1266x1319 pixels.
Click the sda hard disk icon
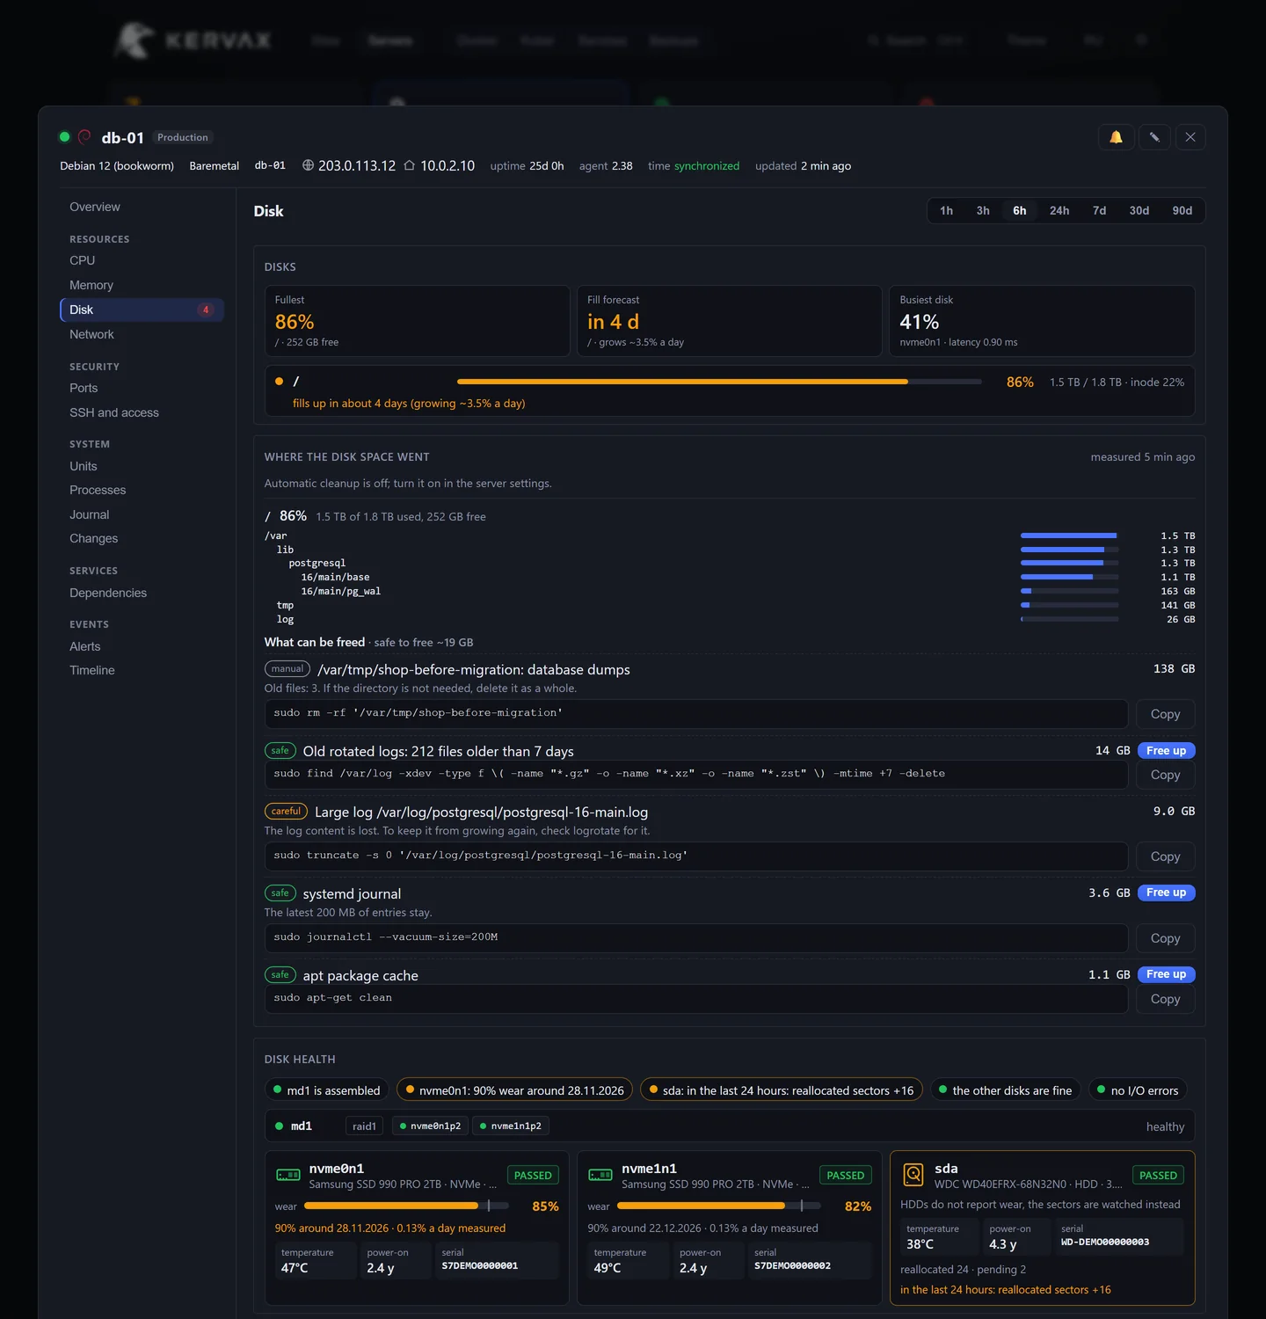913,1174
